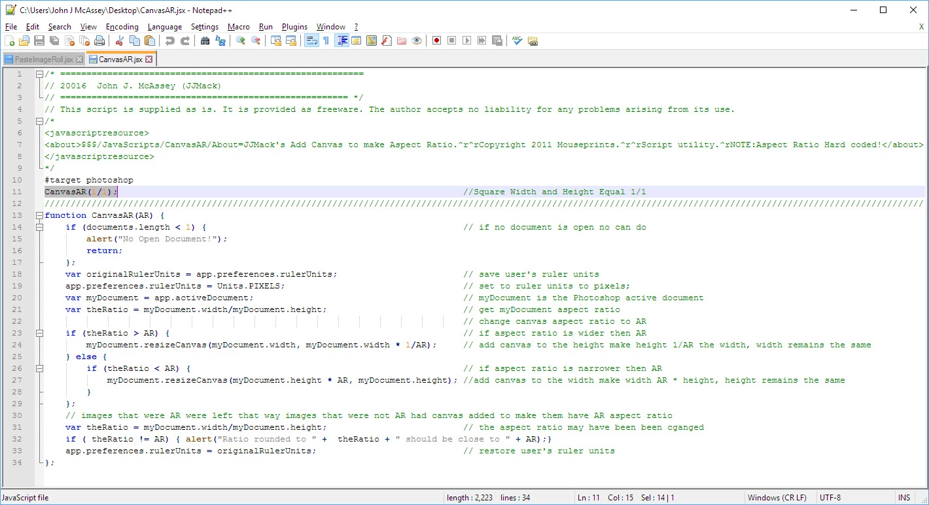Click the Close All documents toolbar icon
The height and width of the screenshot is (505, 929).
[x=84, y=41]
